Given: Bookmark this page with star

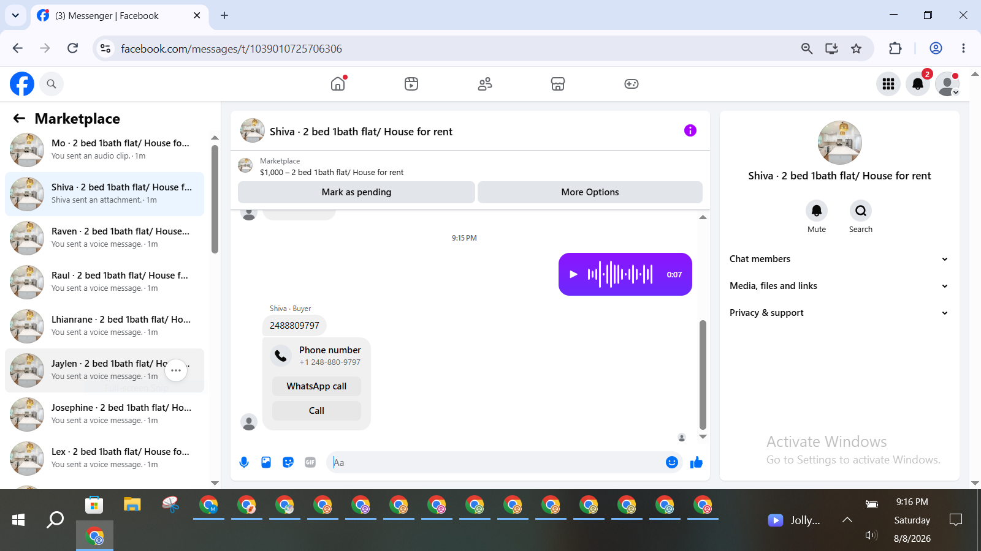Looking at the screenshot, I should [857, 48].
